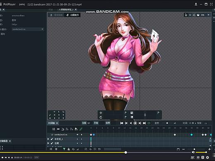This screenshot has width=215, height=161.
Task: Toggle the PotPlayer 3D mode button
Action: (198, 157)
